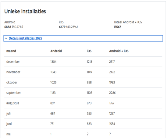Click the Android column header in table

click(56, 51)
